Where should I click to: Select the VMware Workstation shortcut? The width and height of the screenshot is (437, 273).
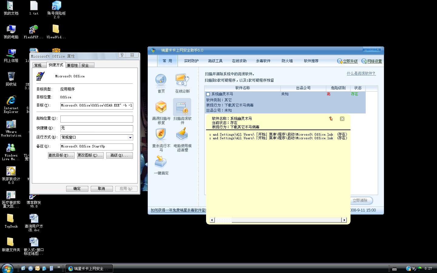11,128
